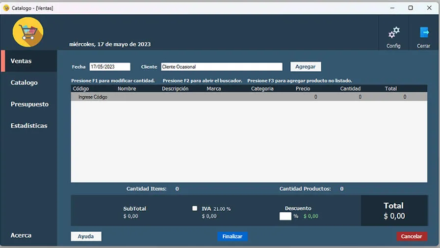Click the Ayuda button

[x=86, y=236]
